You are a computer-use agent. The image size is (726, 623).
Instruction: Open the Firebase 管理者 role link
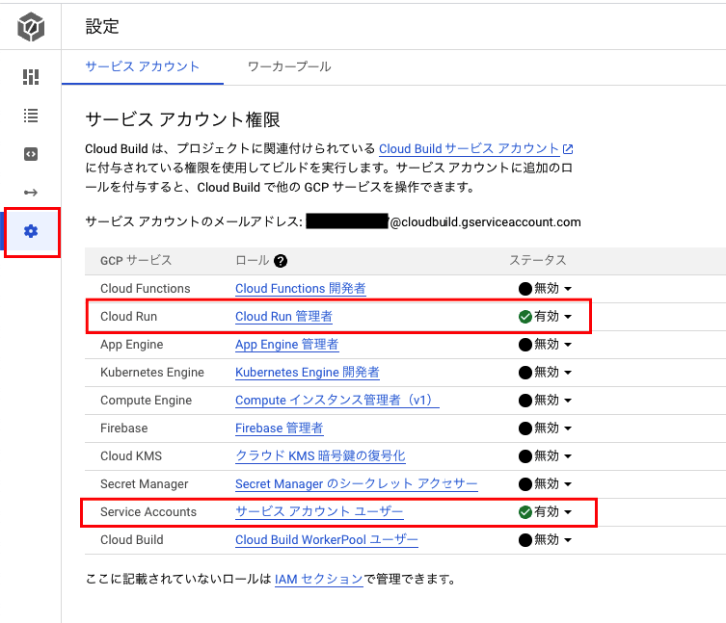pyautogui.click(x=280, y=428)
